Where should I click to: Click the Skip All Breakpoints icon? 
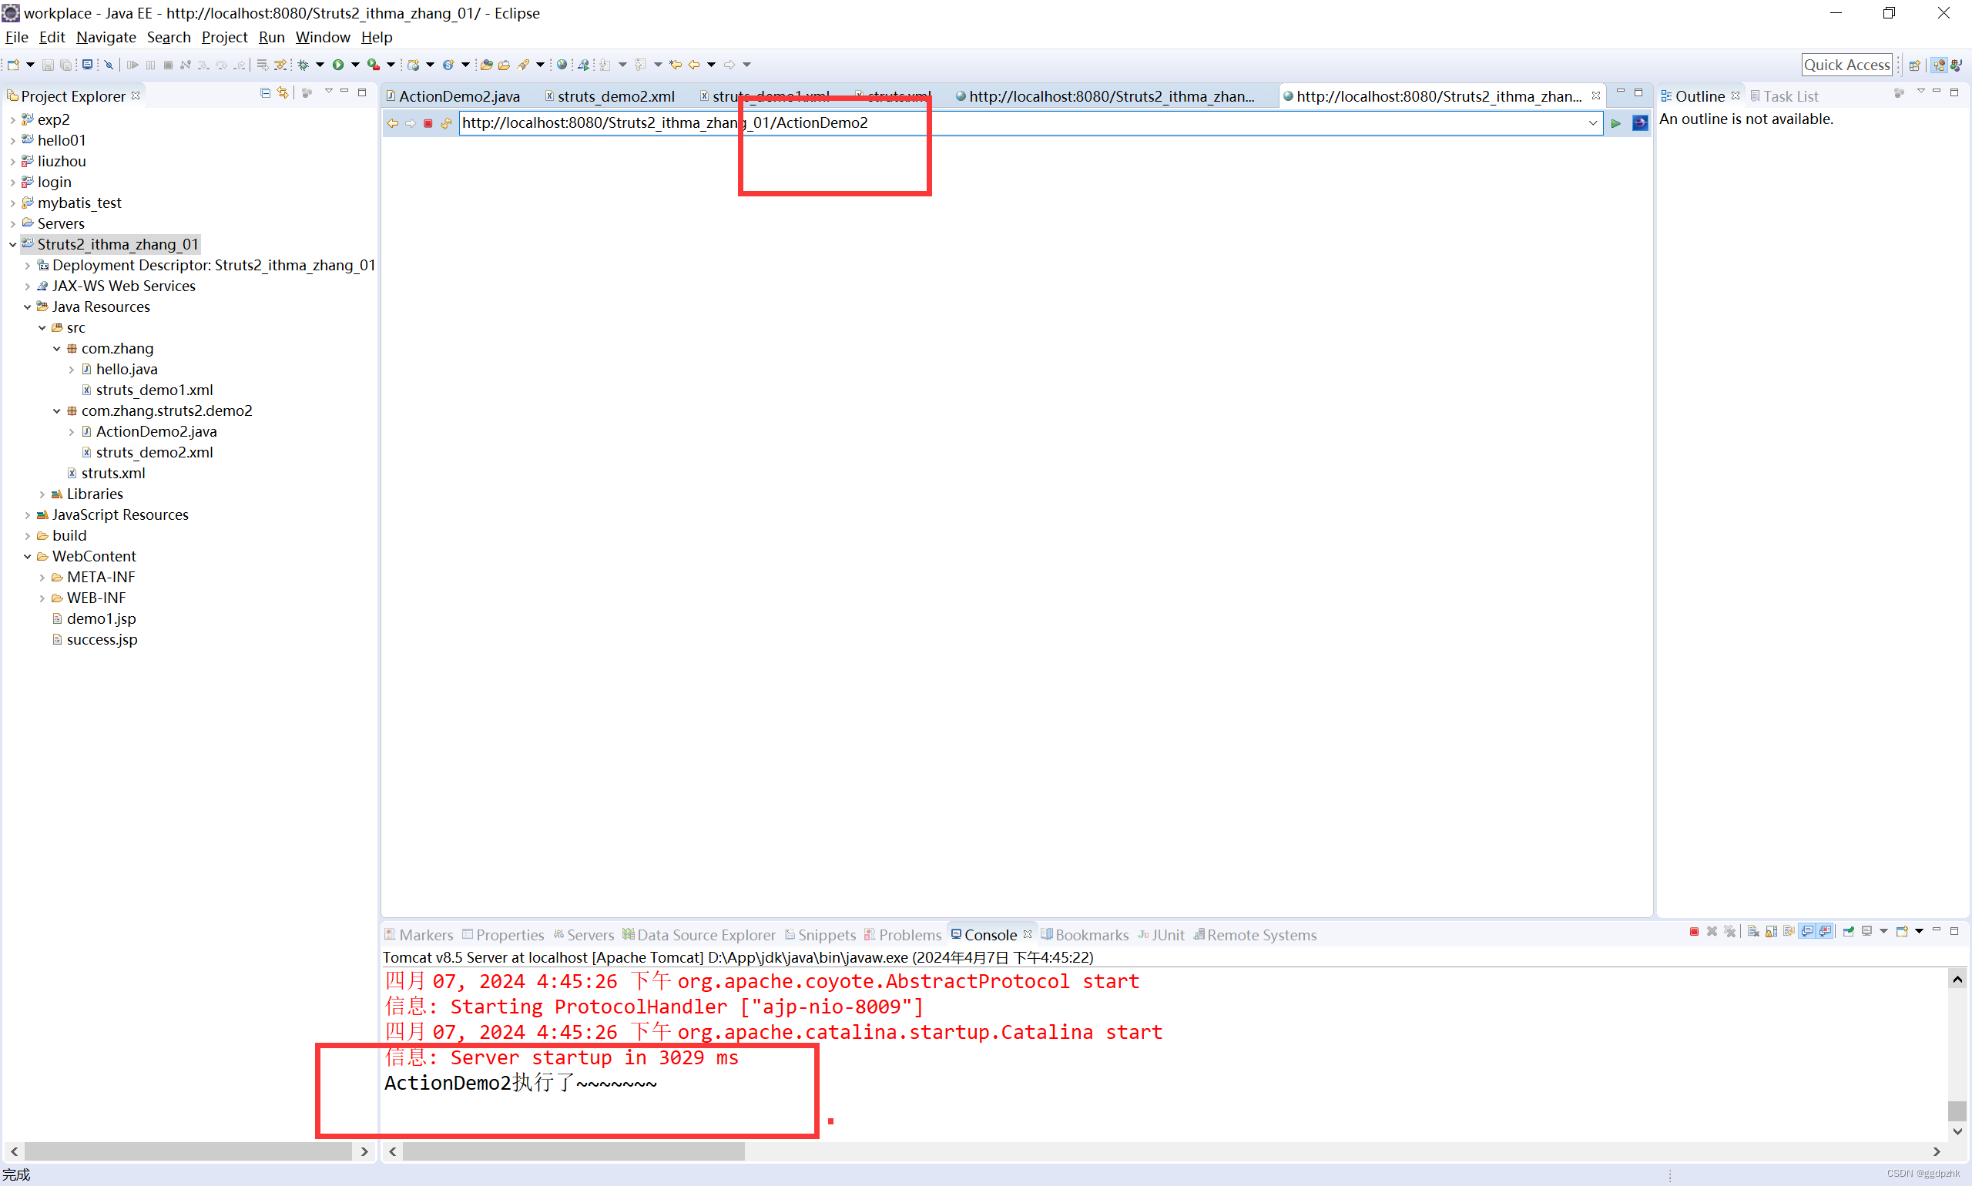109,65
